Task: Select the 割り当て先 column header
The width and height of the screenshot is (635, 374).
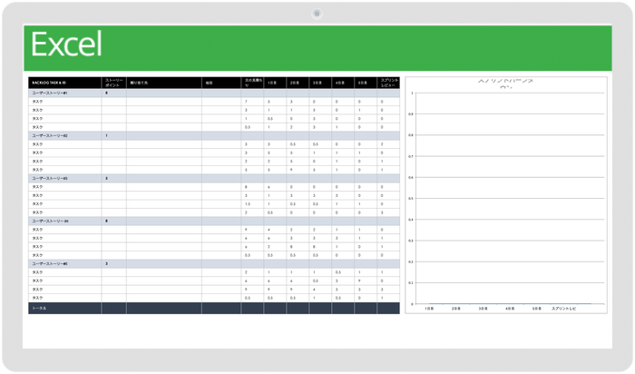Action: [164, 83]
